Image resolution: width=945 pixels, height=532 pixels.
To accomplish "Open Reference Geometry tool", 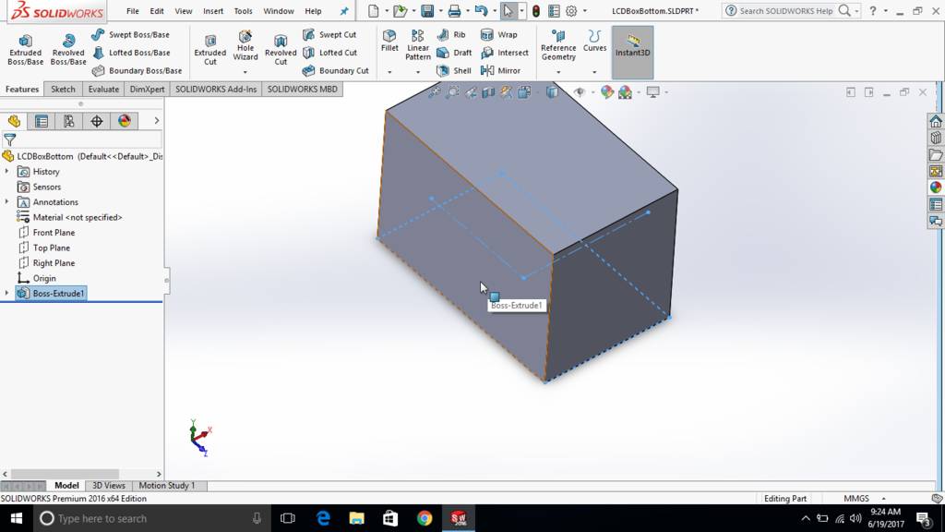I will 558,46.
